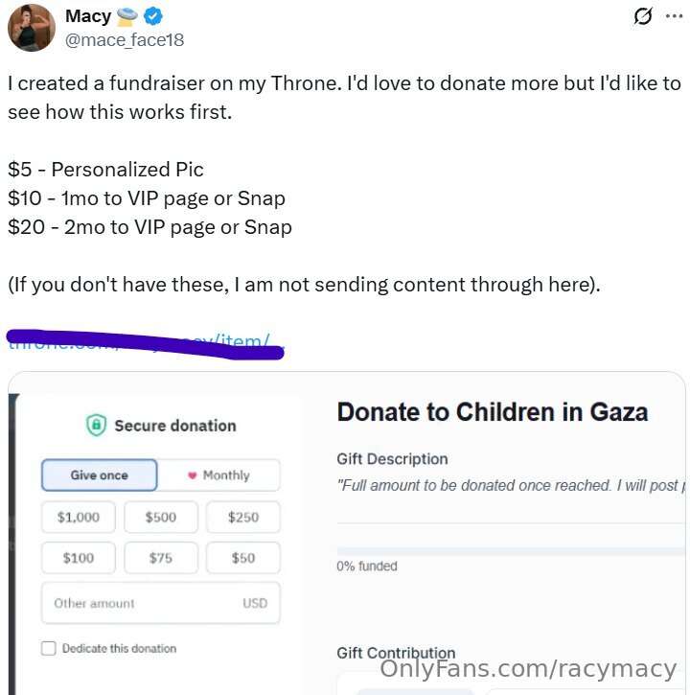Open the three-dot more options menu
The image size is (690, 695).
[x=674, y=16]
